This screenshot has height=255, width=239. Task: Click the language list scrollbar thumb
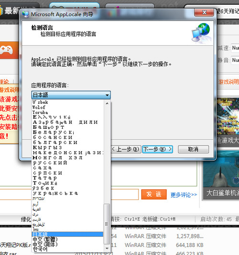click(107, 224)
